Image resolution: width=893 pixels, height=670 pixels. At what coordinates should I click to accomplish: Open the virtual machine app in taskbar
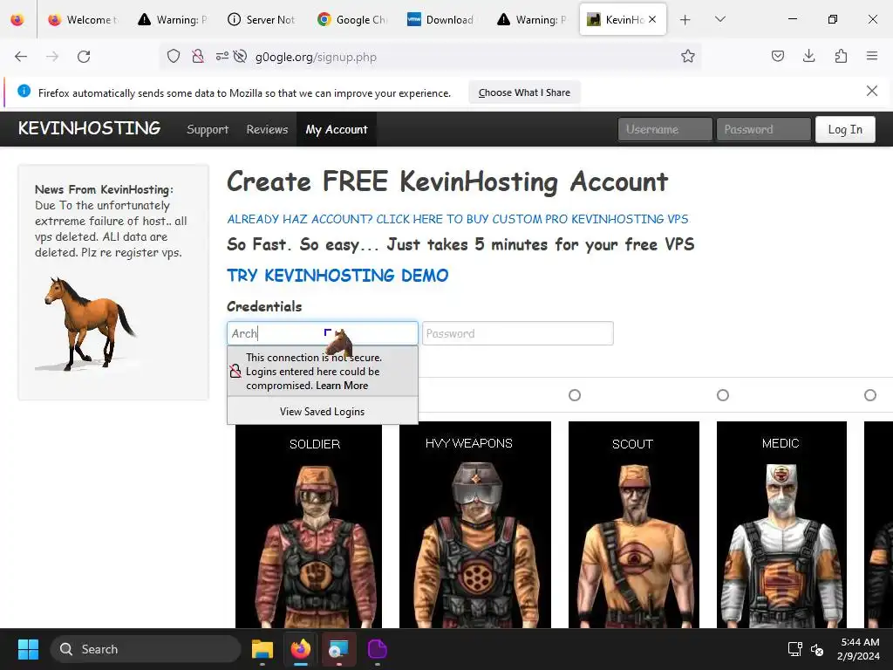[339, 649]
